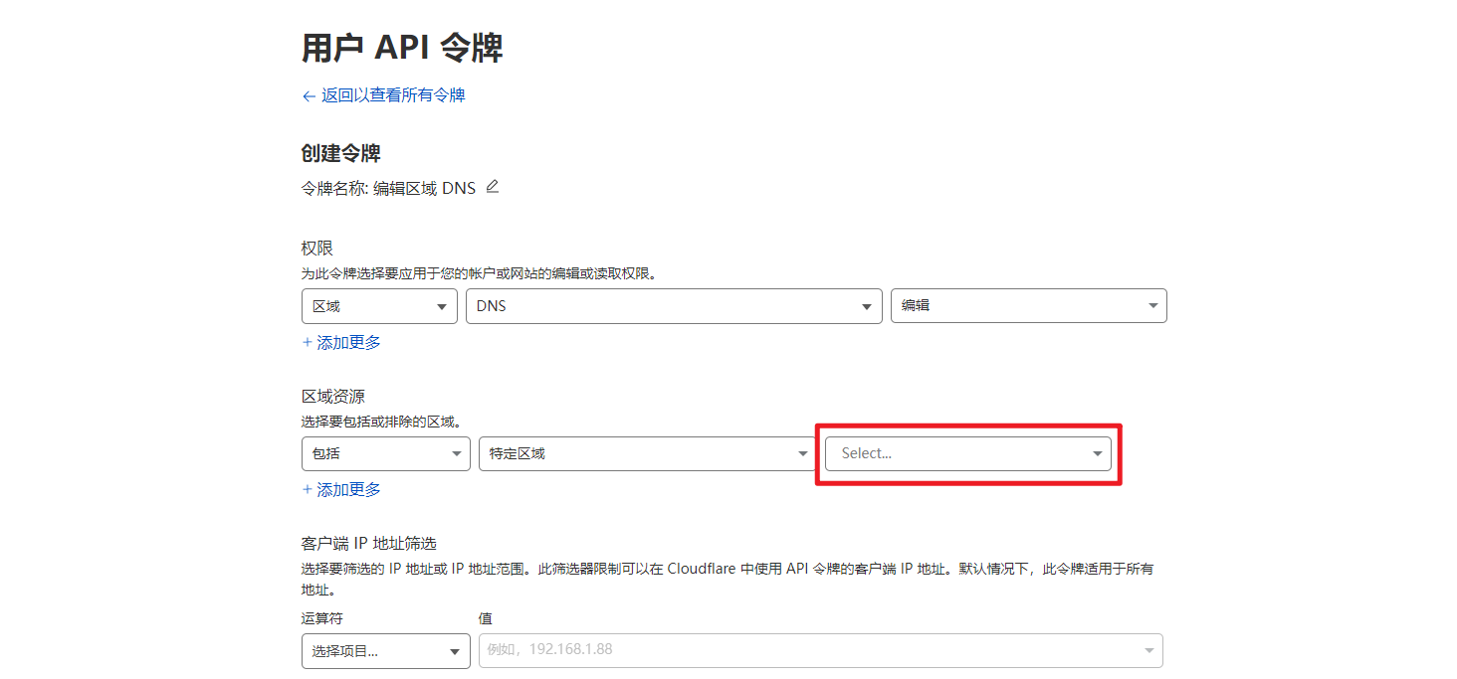The image size is (1457, 679).
Task: Open the Select... zone dropdown
Action: (x=967, y=453)
